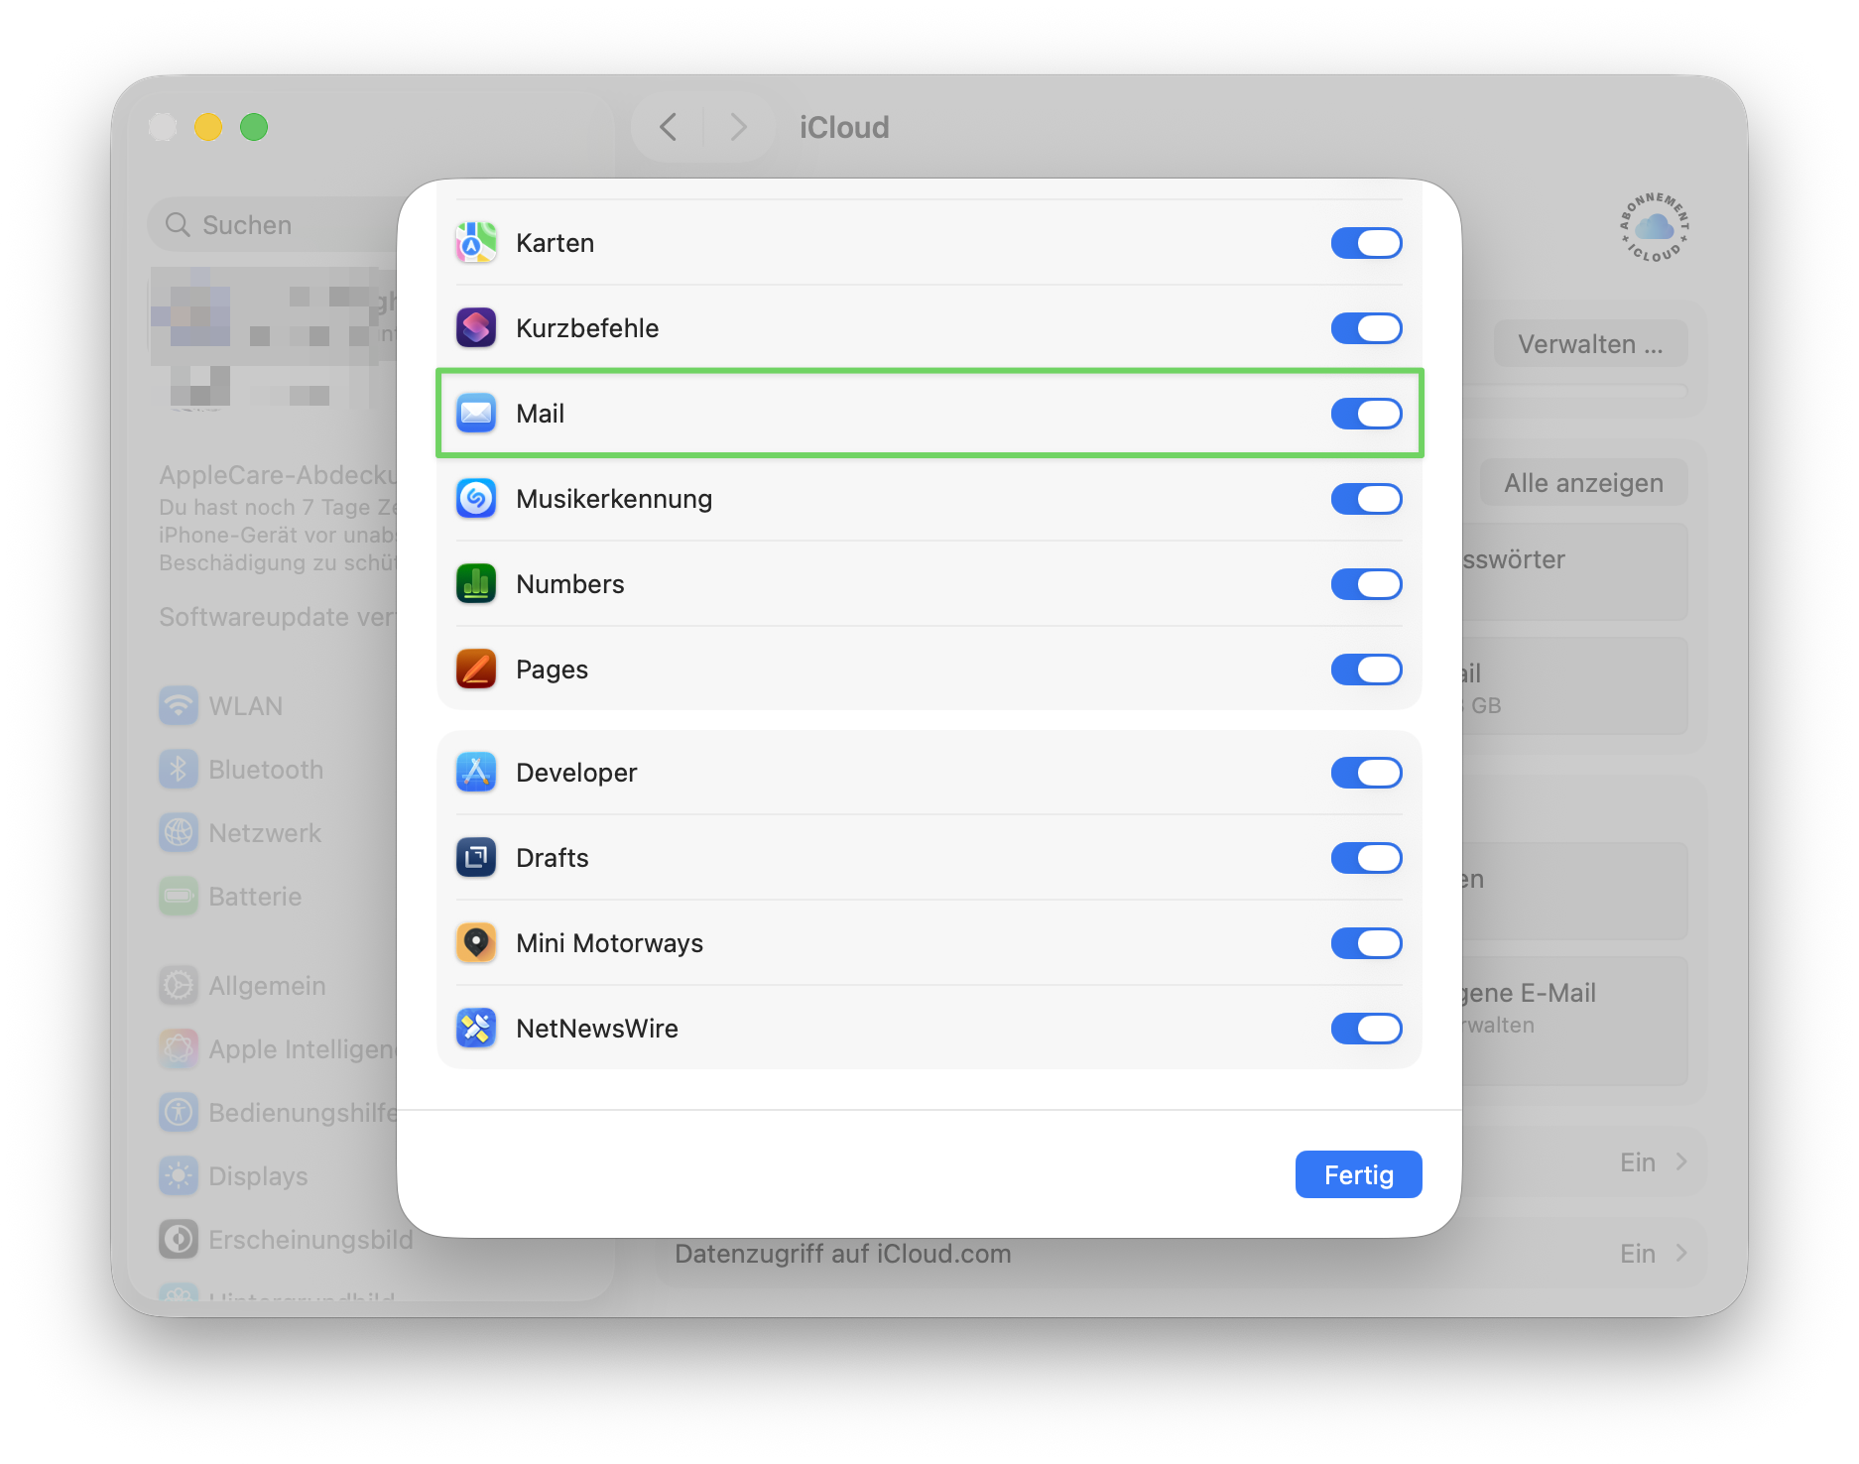Click the Bedienungshilfen accessibility icon

tap(179, 1113)
